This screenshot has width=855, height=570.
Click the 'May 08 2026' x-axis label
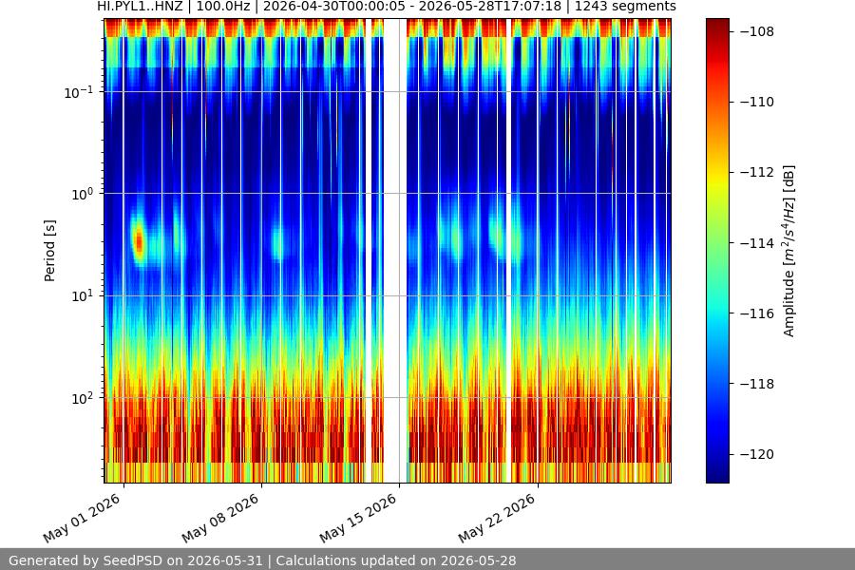[x=220, y=518]
